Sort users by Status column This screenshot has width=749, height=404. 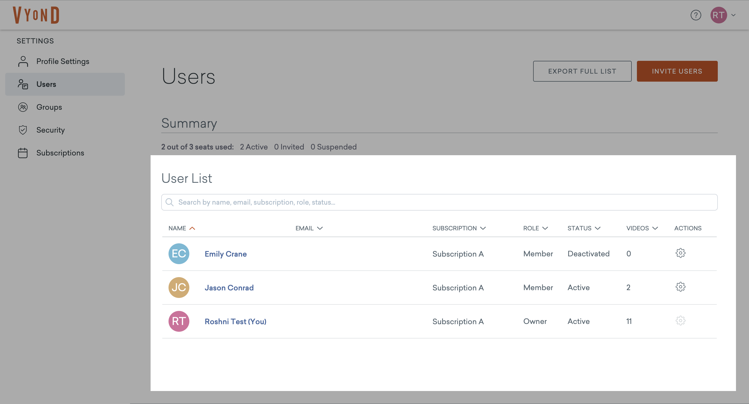tap(584, 228)
